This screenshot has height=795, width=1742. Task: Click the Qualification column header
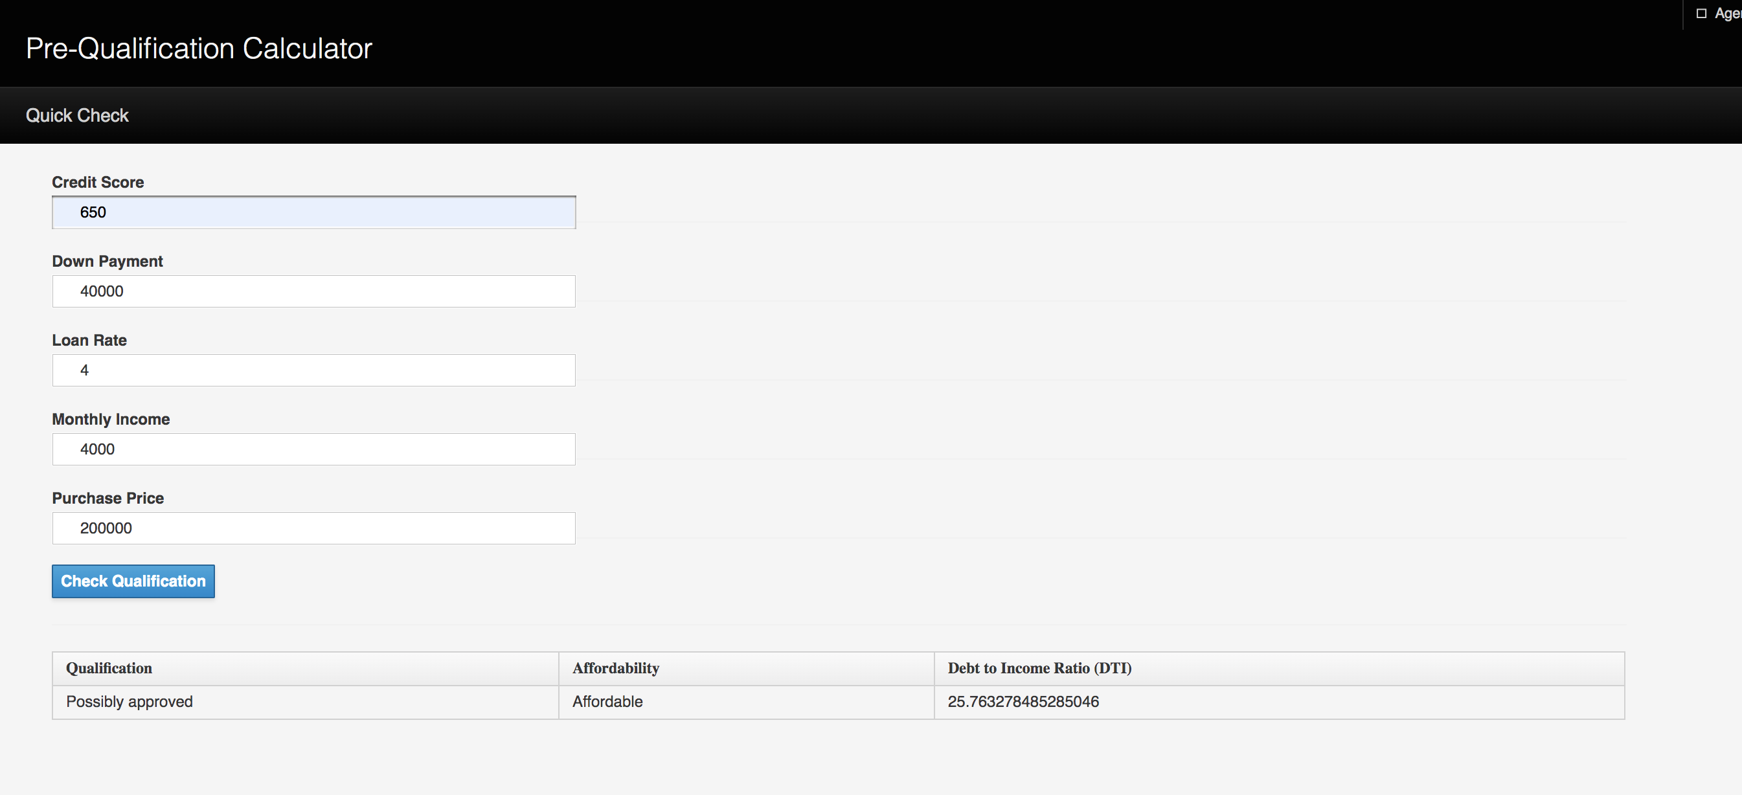[x=109, y=668]
